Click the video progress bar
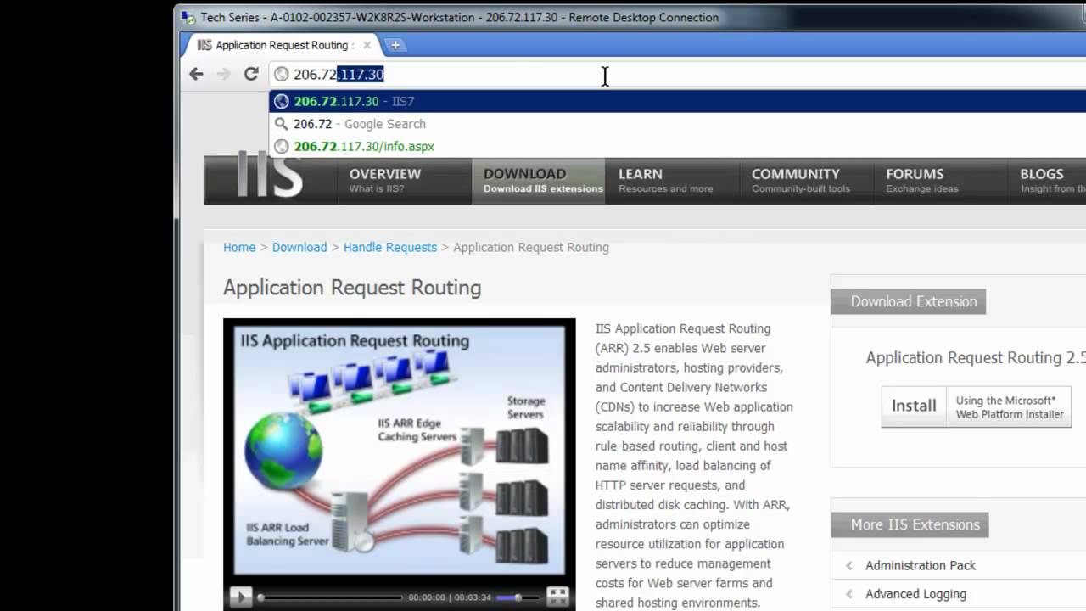This screenshot has height=611, width=1086. 331,597
